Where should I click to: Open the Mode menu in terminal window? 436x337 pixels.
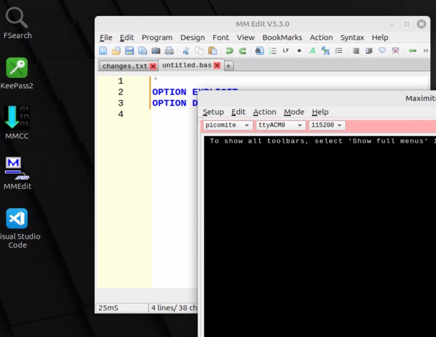[x=294, y=112]
